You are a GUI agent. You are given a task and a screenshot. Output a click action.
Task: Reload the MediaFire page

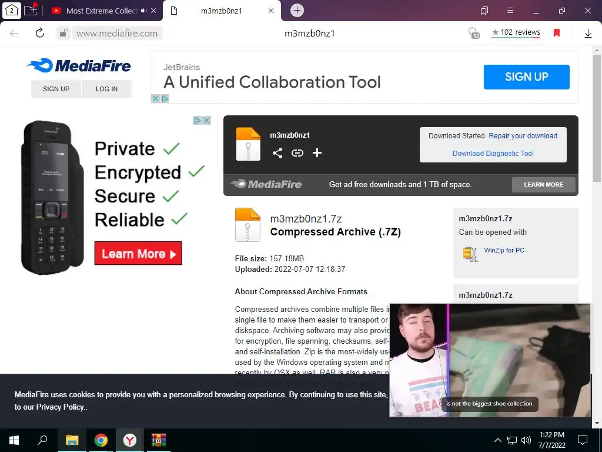[40, 33]
